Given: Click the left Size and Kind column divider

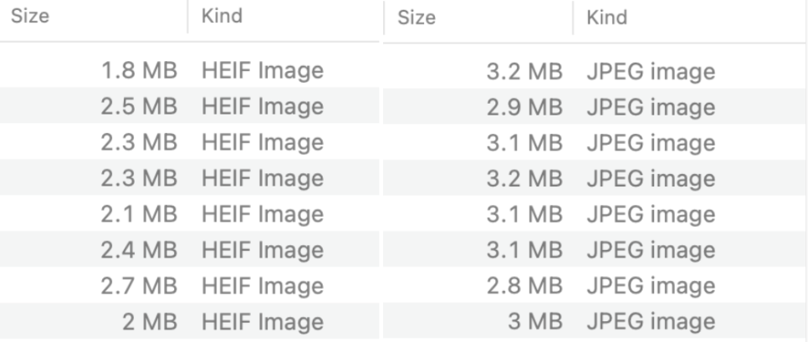Looking at the screenshot, I should (187, 17).
